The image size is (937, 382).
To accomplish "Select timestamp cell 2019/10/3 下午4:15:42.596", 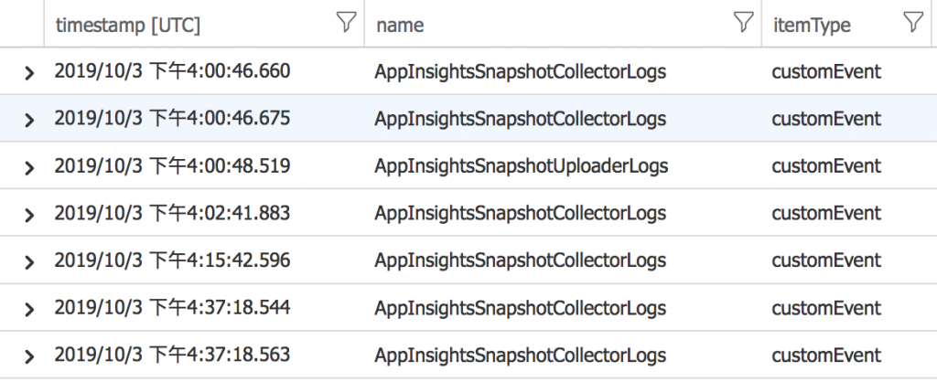I will (x=172, y=260).
